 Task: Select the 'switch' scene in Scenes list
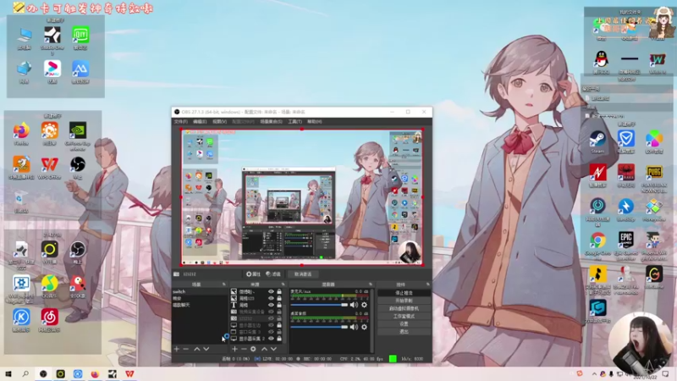click(x=200, y=291)
